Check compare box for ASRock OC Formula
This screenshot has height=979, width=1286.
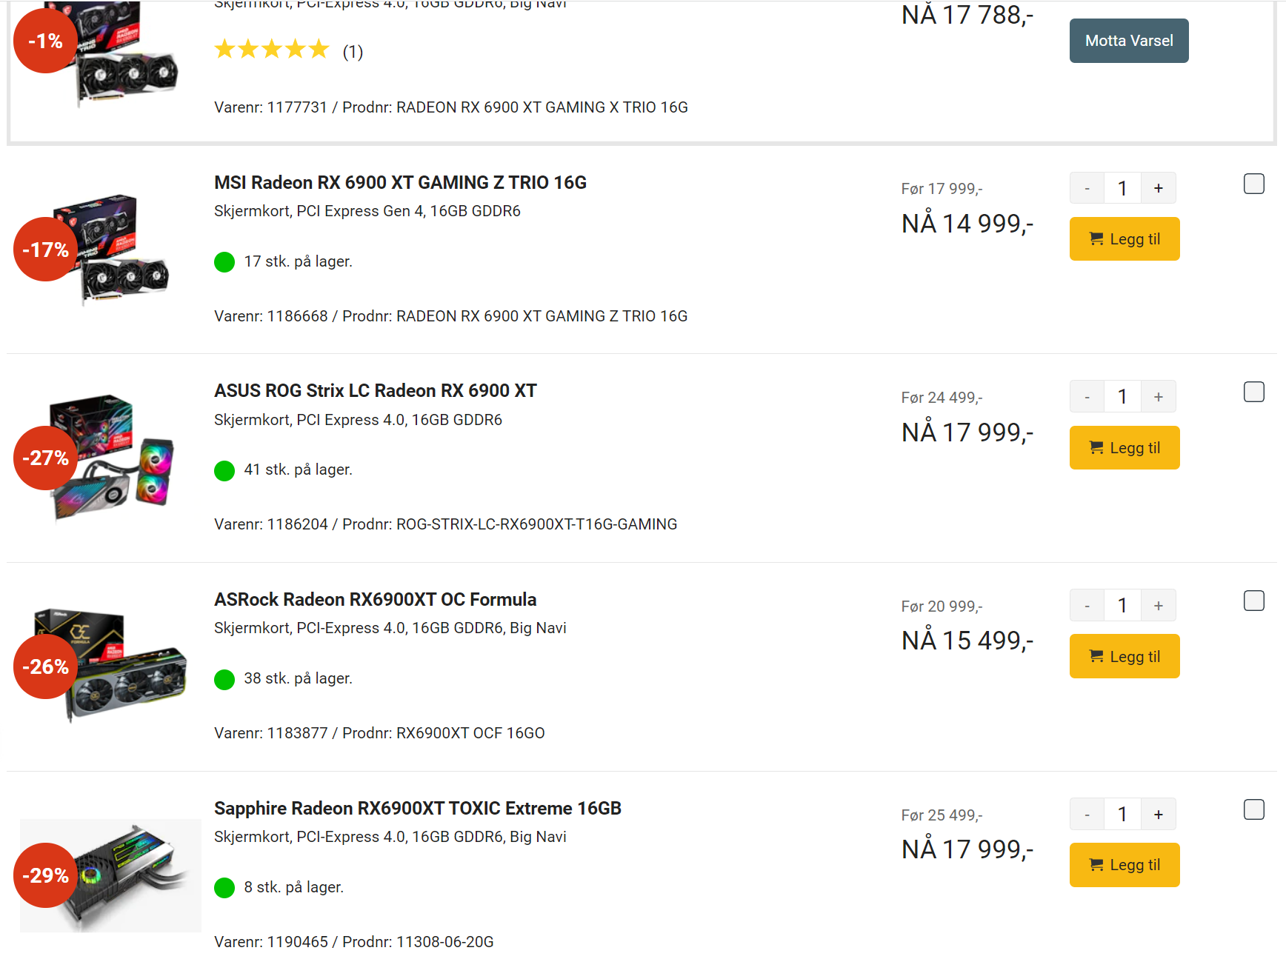point(1253,601)
